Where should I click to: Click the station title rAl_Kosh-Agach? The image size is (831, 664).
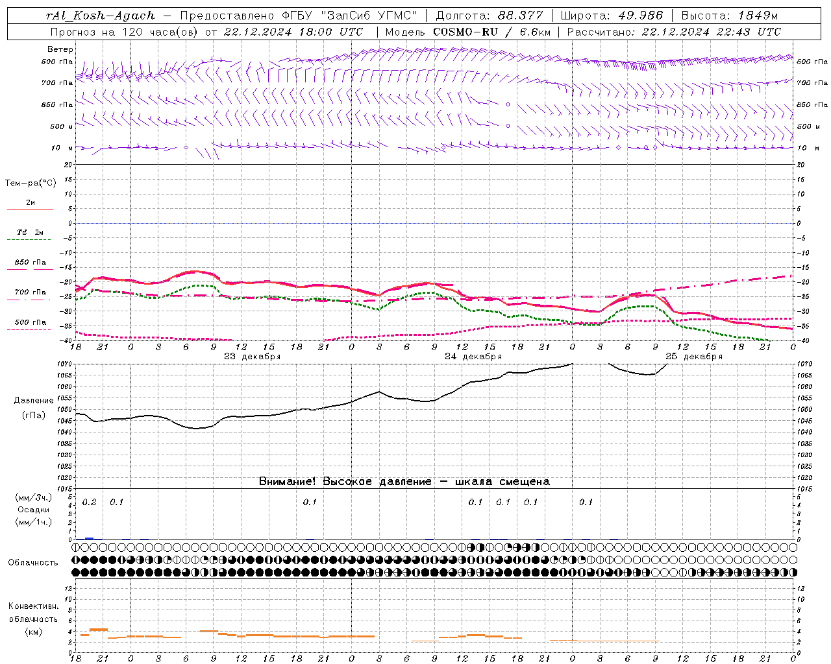(101, 16)
